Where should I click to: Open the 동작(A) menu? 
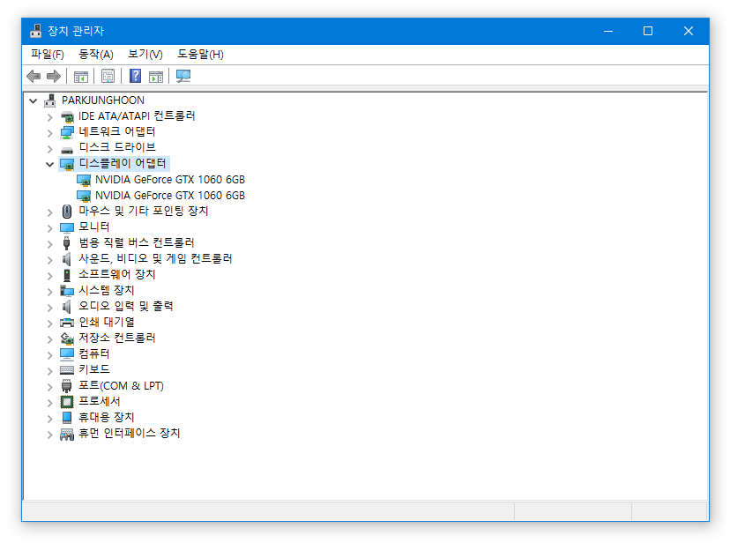[95, 55]
